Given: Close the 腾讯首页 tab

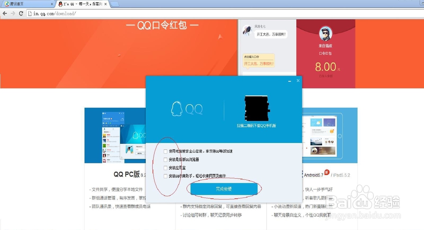Looking at the screenshot, I should (52, 4).
